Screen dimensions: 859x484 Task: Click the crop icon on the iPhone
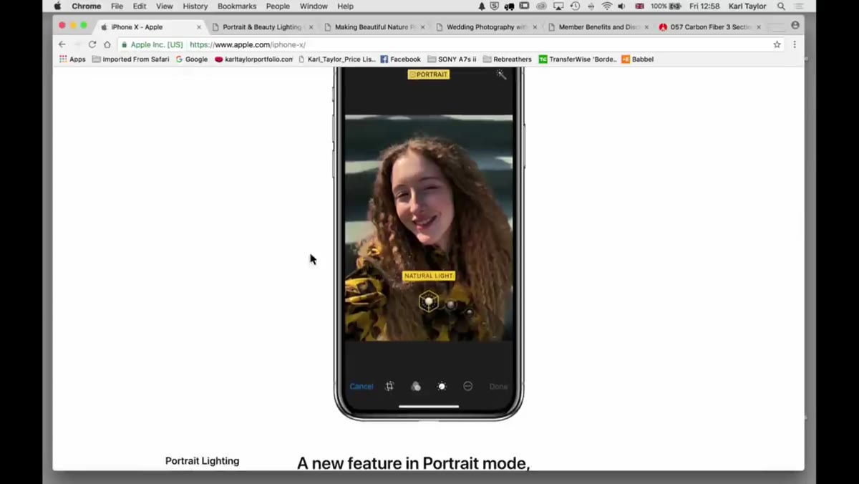pos(389,387)
